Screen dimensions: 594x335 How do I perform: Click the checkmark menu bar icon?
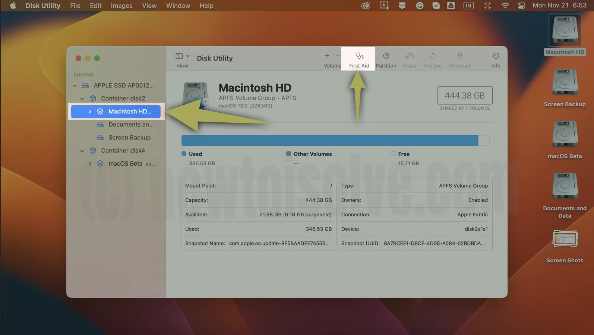(436, 6)
